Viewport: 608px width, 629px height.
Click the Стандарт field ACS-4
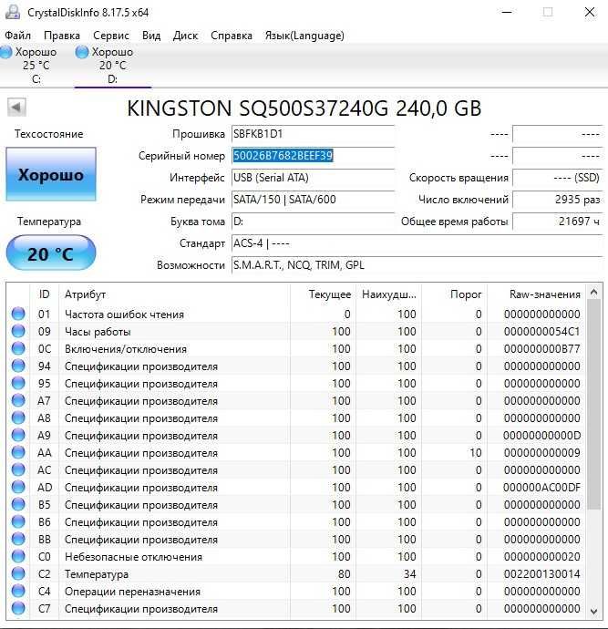(417, 243)
